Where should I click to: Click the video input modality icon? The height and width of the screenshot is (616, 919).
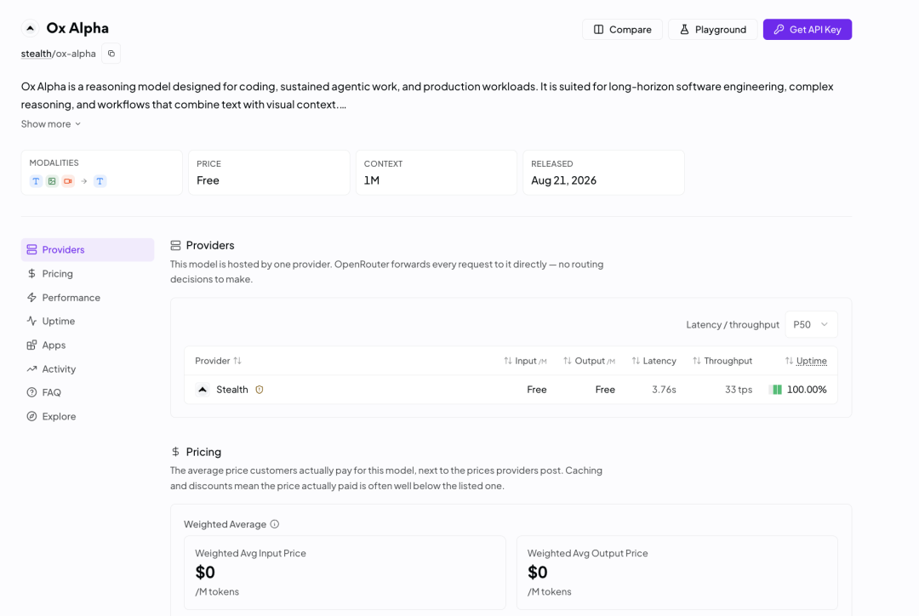click(68, 181)
